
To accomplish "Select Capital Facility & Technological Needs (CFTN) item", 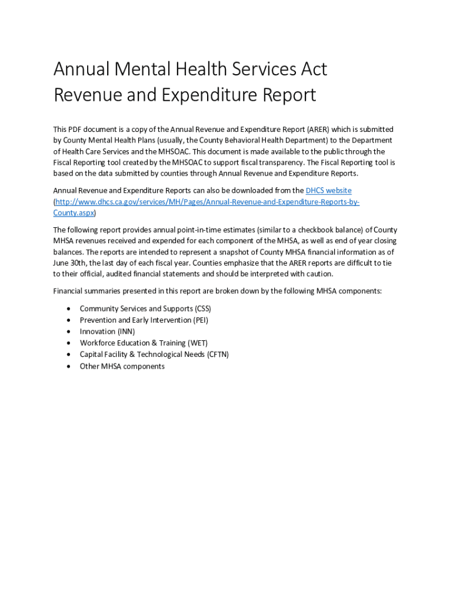I will coord(154,354).
